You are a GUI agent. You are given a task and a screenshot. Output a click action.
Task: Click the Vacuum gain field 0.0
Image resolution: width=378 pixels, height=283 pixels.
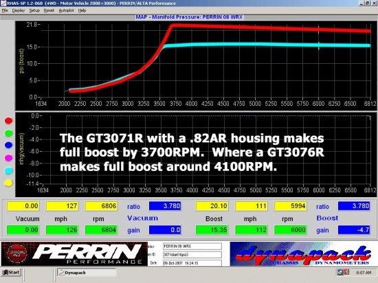(x=165, y=230)
